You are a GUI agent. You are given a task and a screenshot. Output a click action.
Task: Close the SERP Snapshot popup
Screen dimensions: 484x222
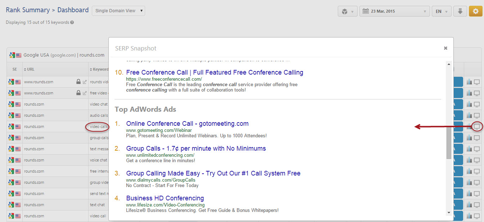click(x=445, y=48)
